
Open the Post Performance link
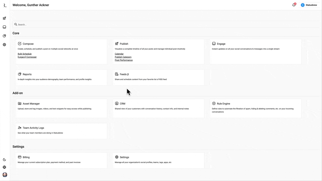[124, 60]
